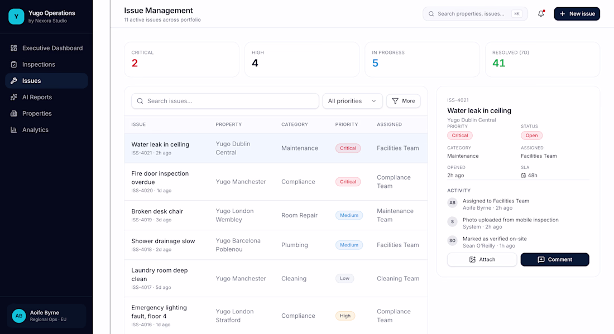Screen dimensions: 614x334
Task: Click the High stat card showing 4
Action: (302, 60)
